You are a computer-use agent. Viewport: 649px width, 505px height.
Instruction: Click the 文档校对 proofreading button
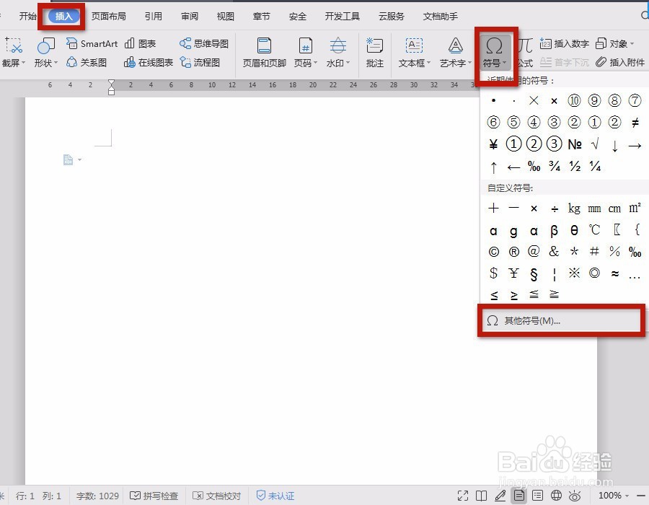click(217, 496)
